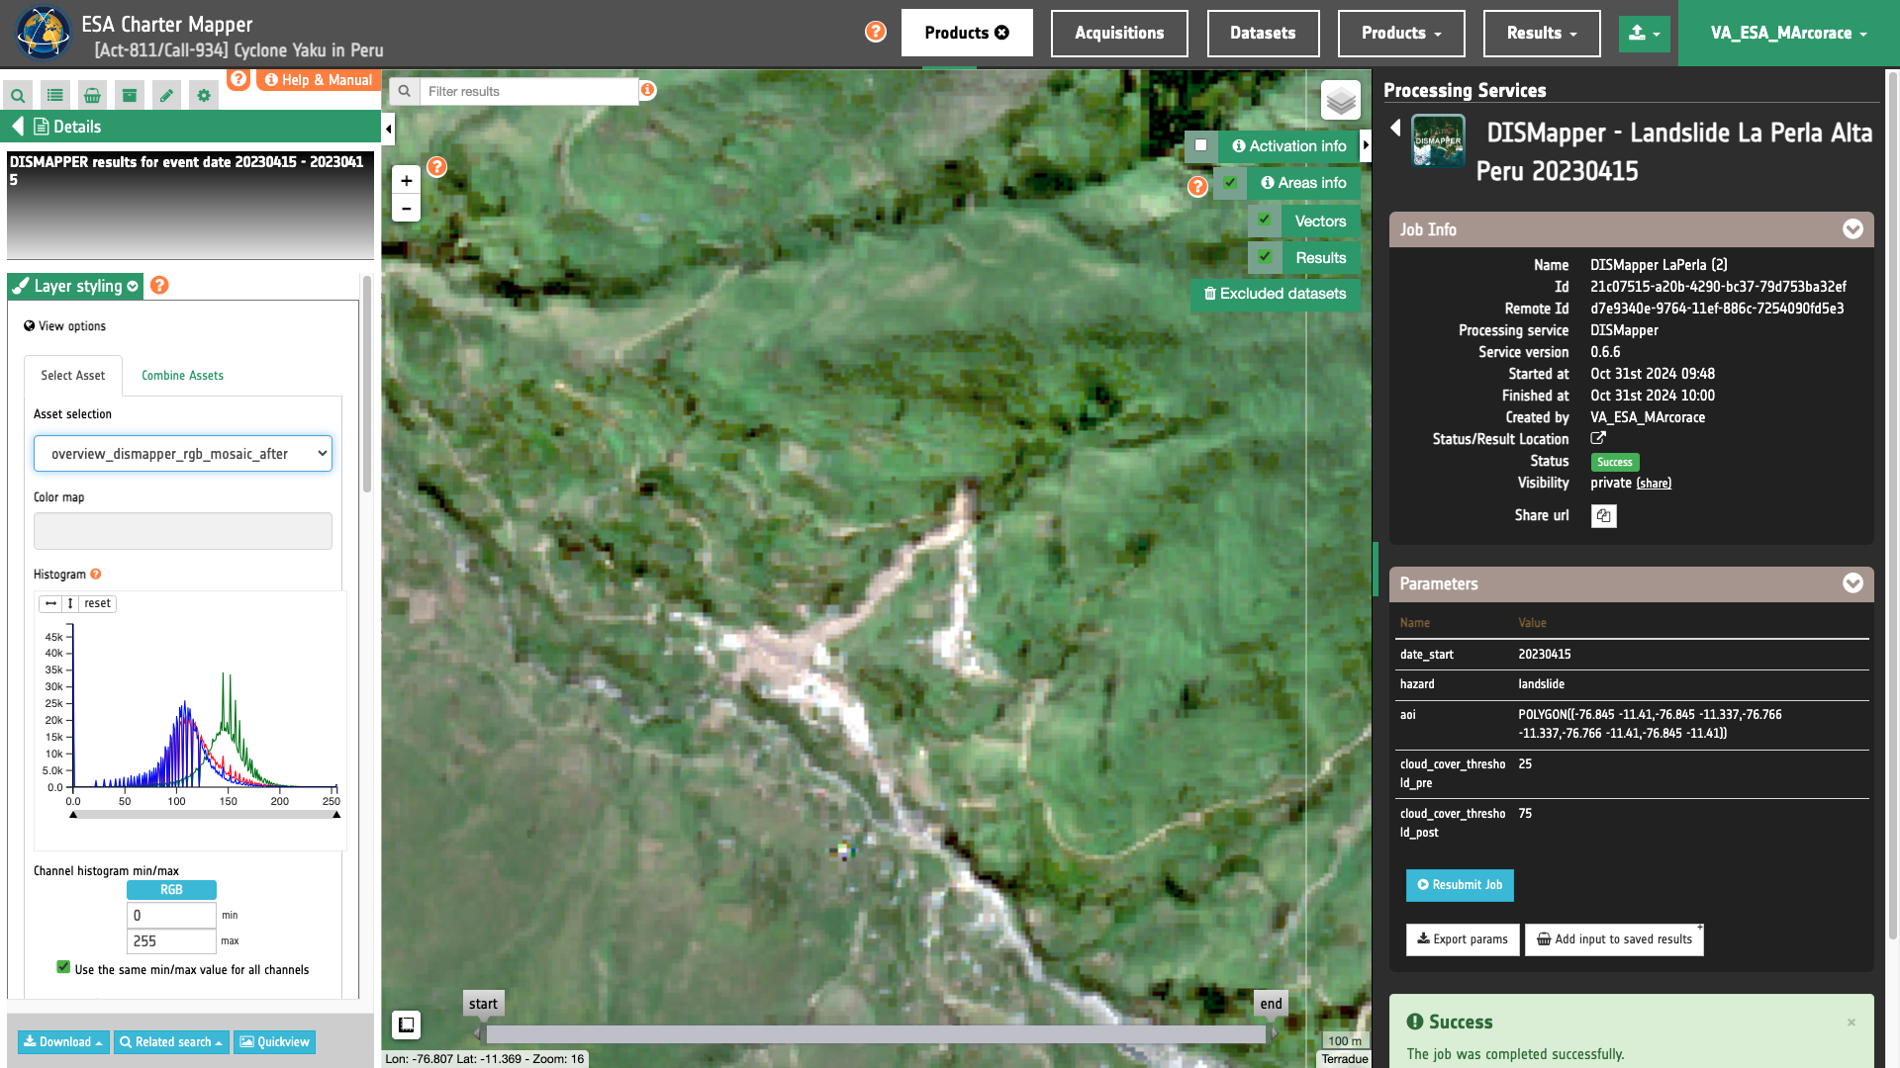Open the Acquisitions tab
Screen dimensions: 1900x1068
1118,33
